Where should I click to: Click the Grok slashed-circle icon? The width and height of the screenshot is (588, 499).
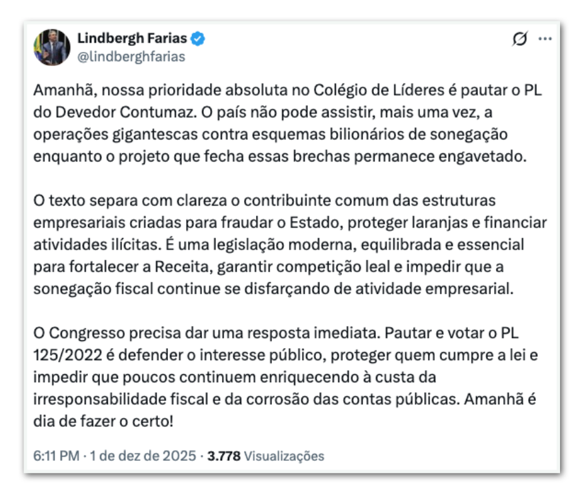click(x=519, y=39)
